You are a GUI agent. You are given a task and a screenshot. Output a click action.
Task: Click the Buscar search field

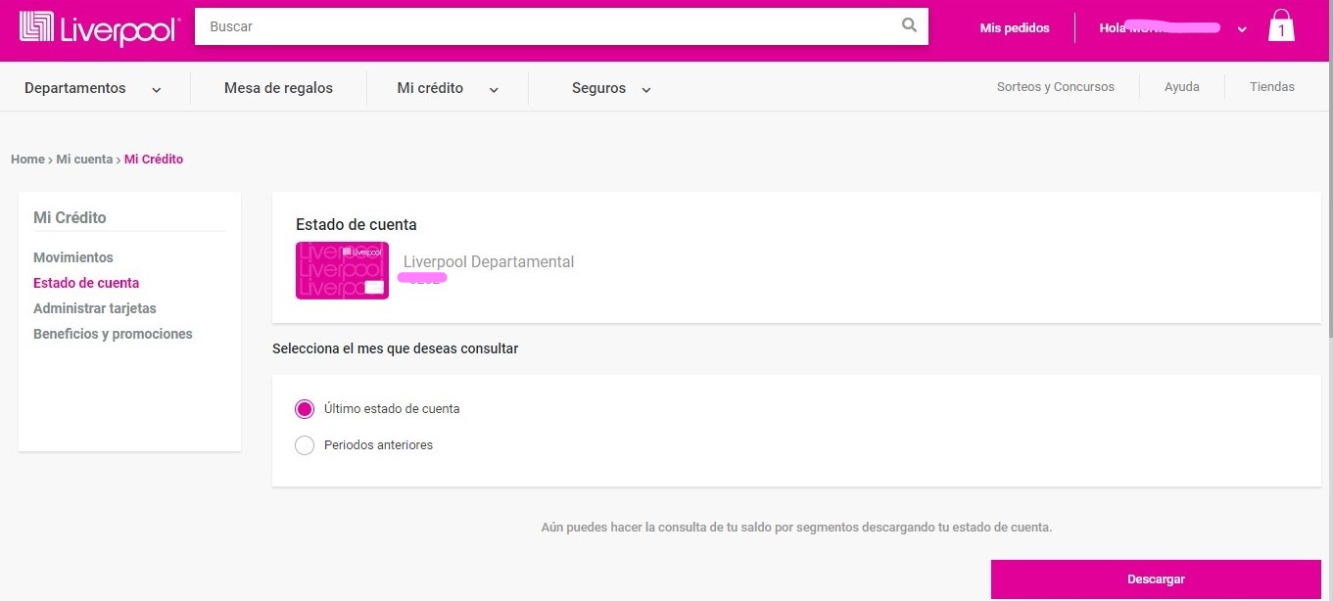point(548,26)
